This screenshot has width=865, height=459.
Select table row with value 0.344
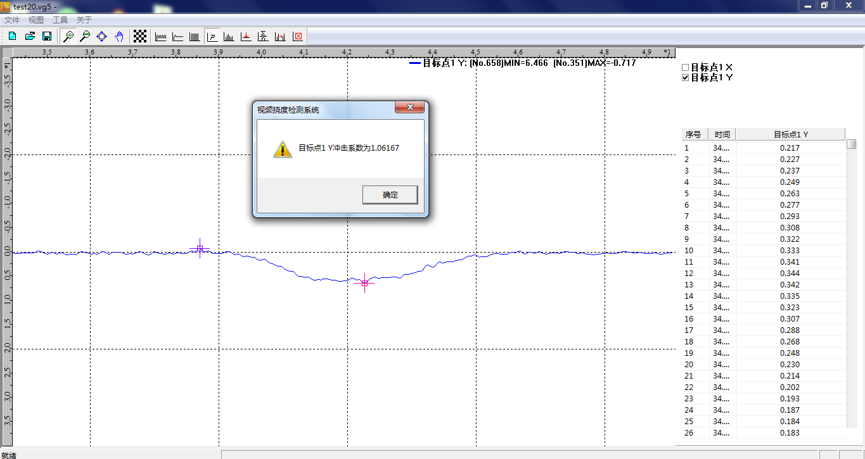point(764,274)
